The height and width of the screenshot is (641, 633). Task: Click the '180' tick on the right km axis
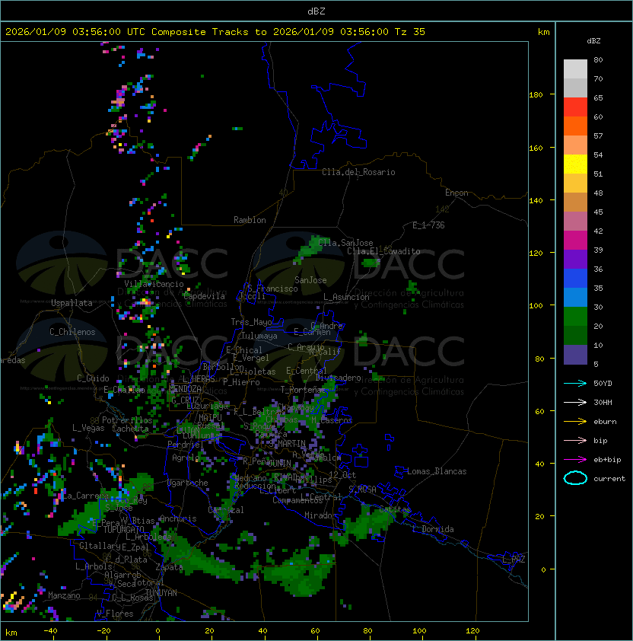pos(536,95)
